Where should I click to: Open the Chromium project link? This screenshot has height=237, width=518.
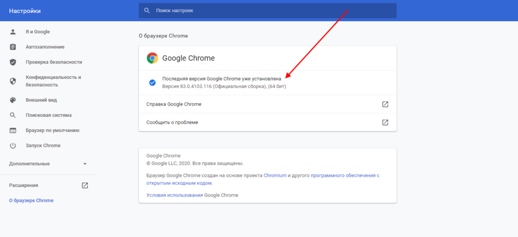(275, 175)
